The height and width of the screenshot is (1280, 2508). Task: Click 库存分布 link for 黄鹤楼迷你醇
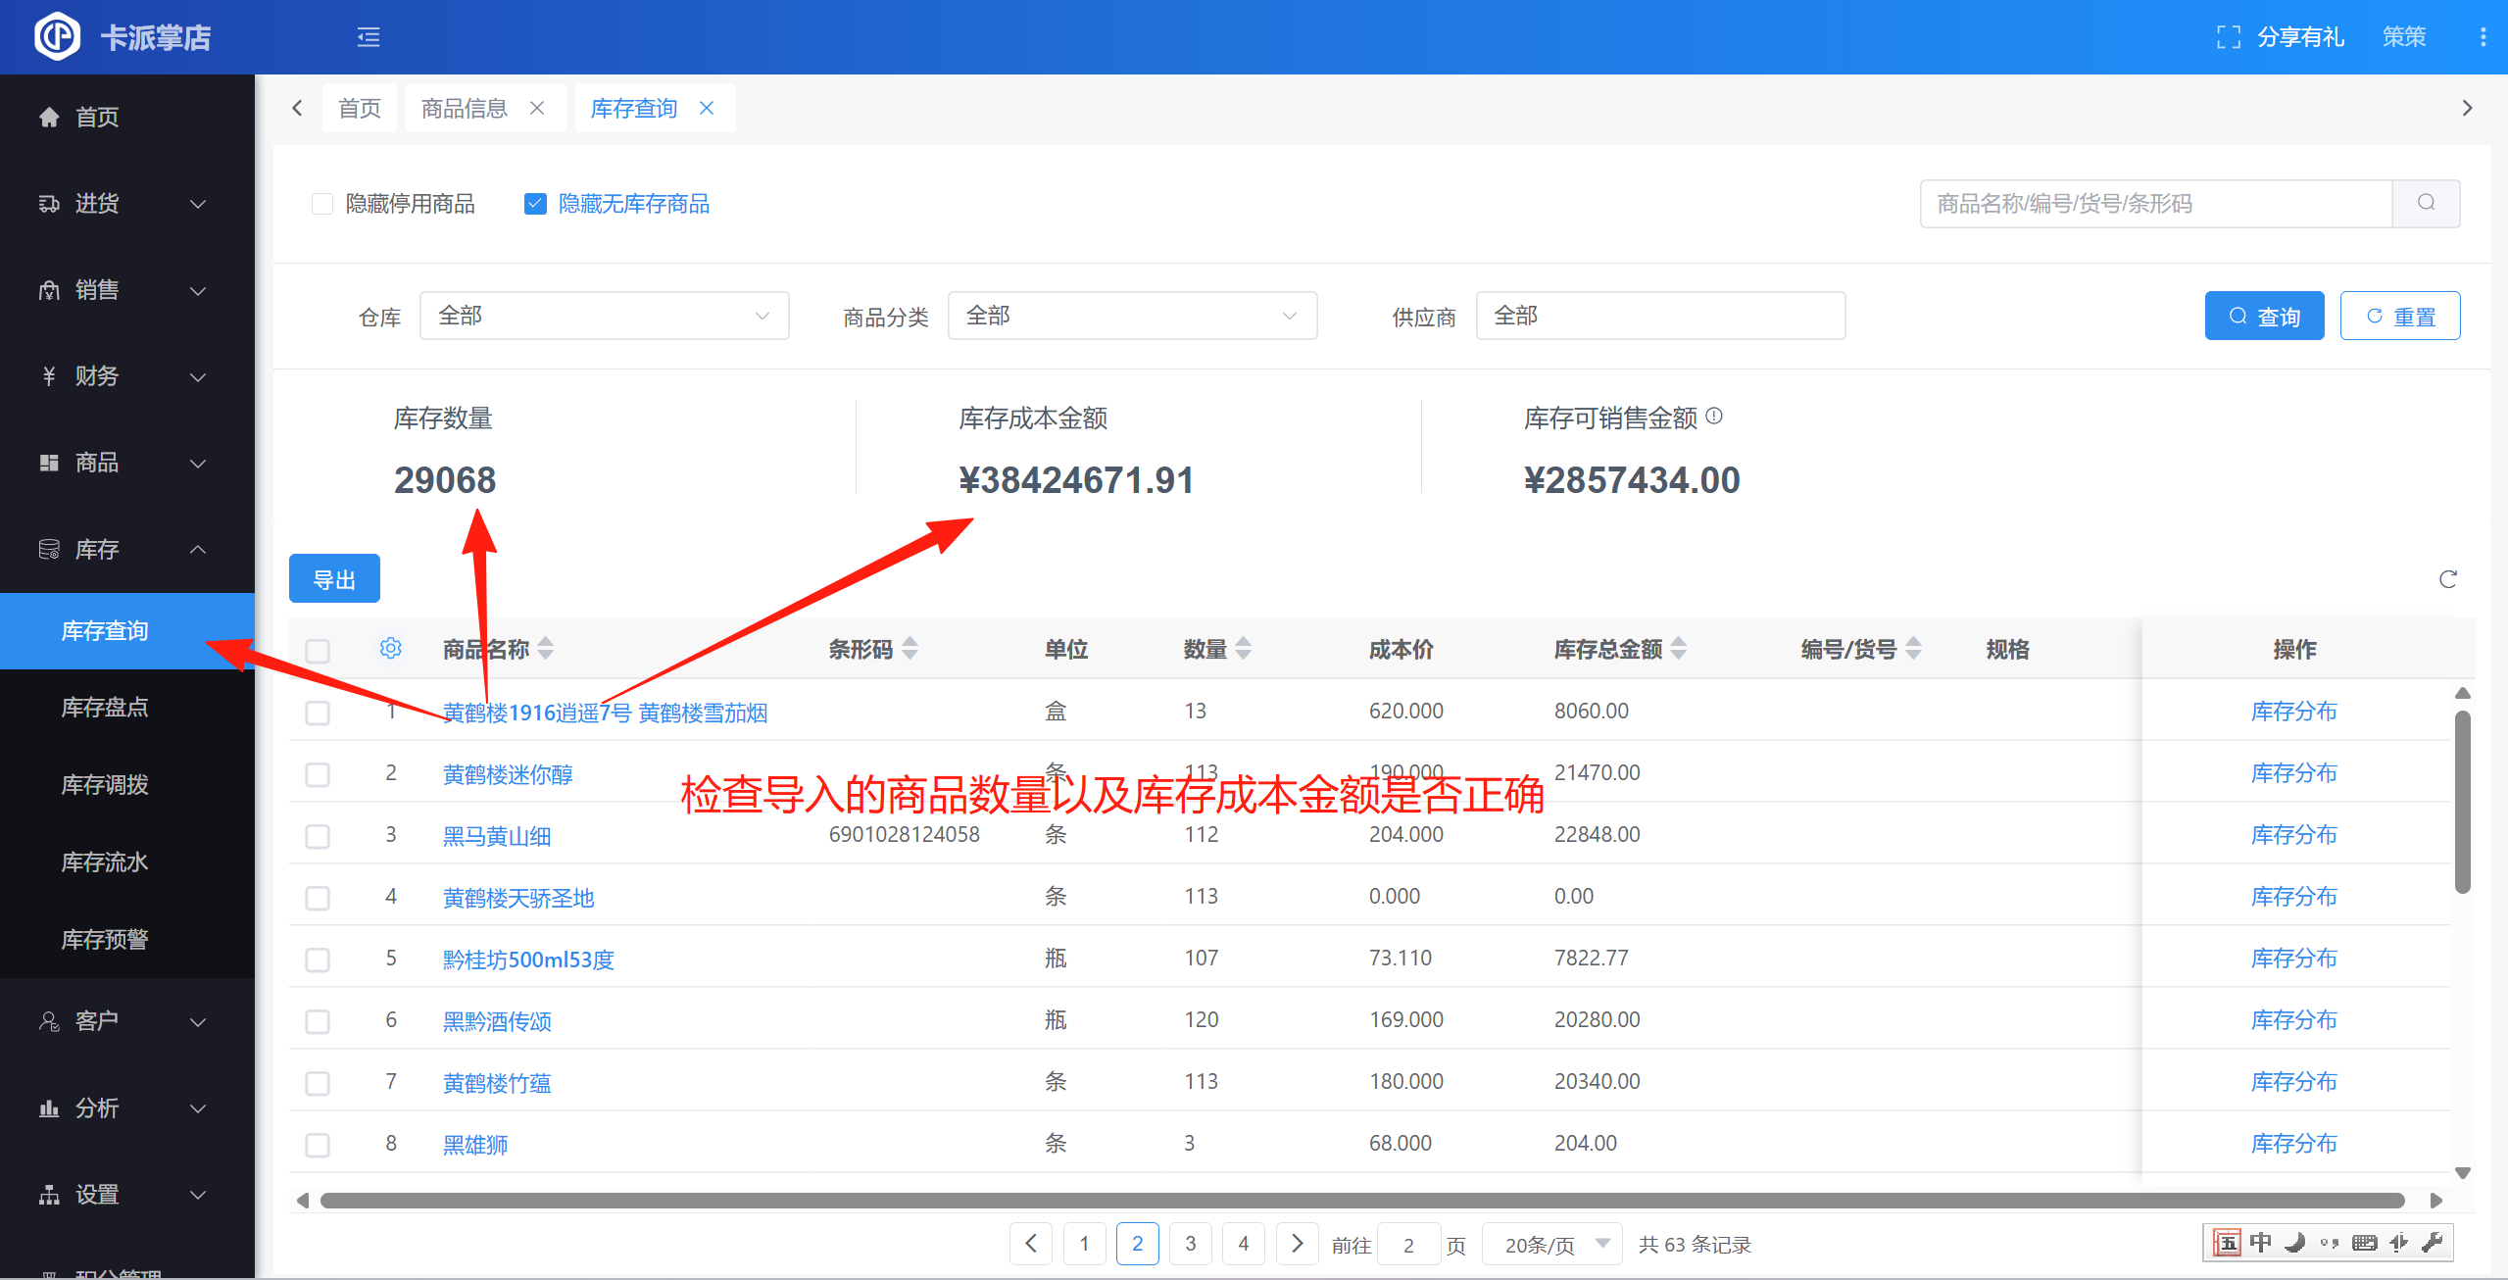coord(2293,772)
